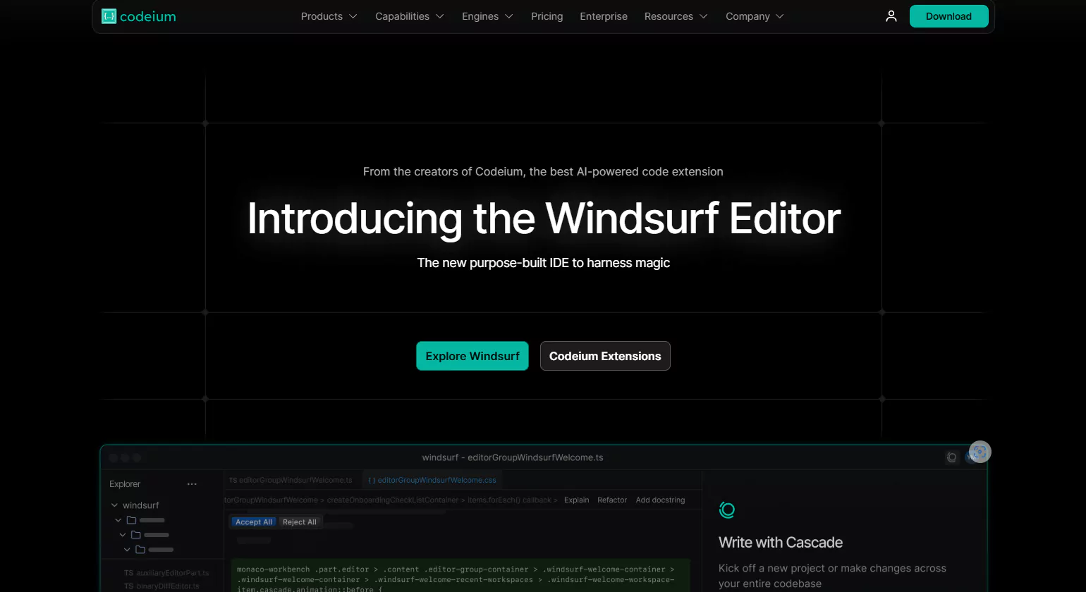
Task: Expand the Products dropdown menu
Action: pyautogui.click(x=329, y=16)
